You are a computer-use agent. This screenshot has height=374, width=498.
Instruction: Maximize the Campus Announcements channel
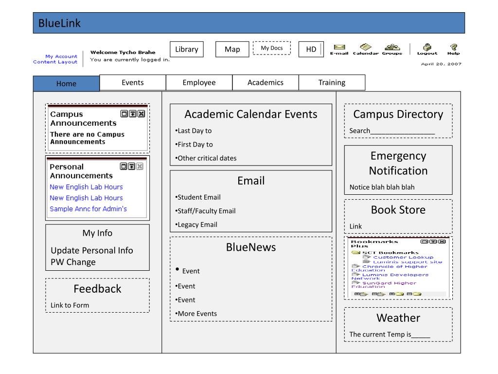124,113
